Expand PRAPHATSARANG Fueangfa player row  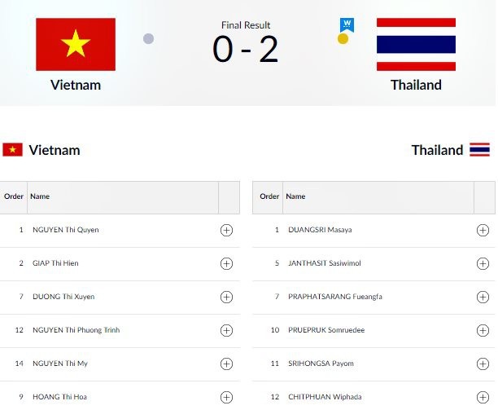pos(483,297)
